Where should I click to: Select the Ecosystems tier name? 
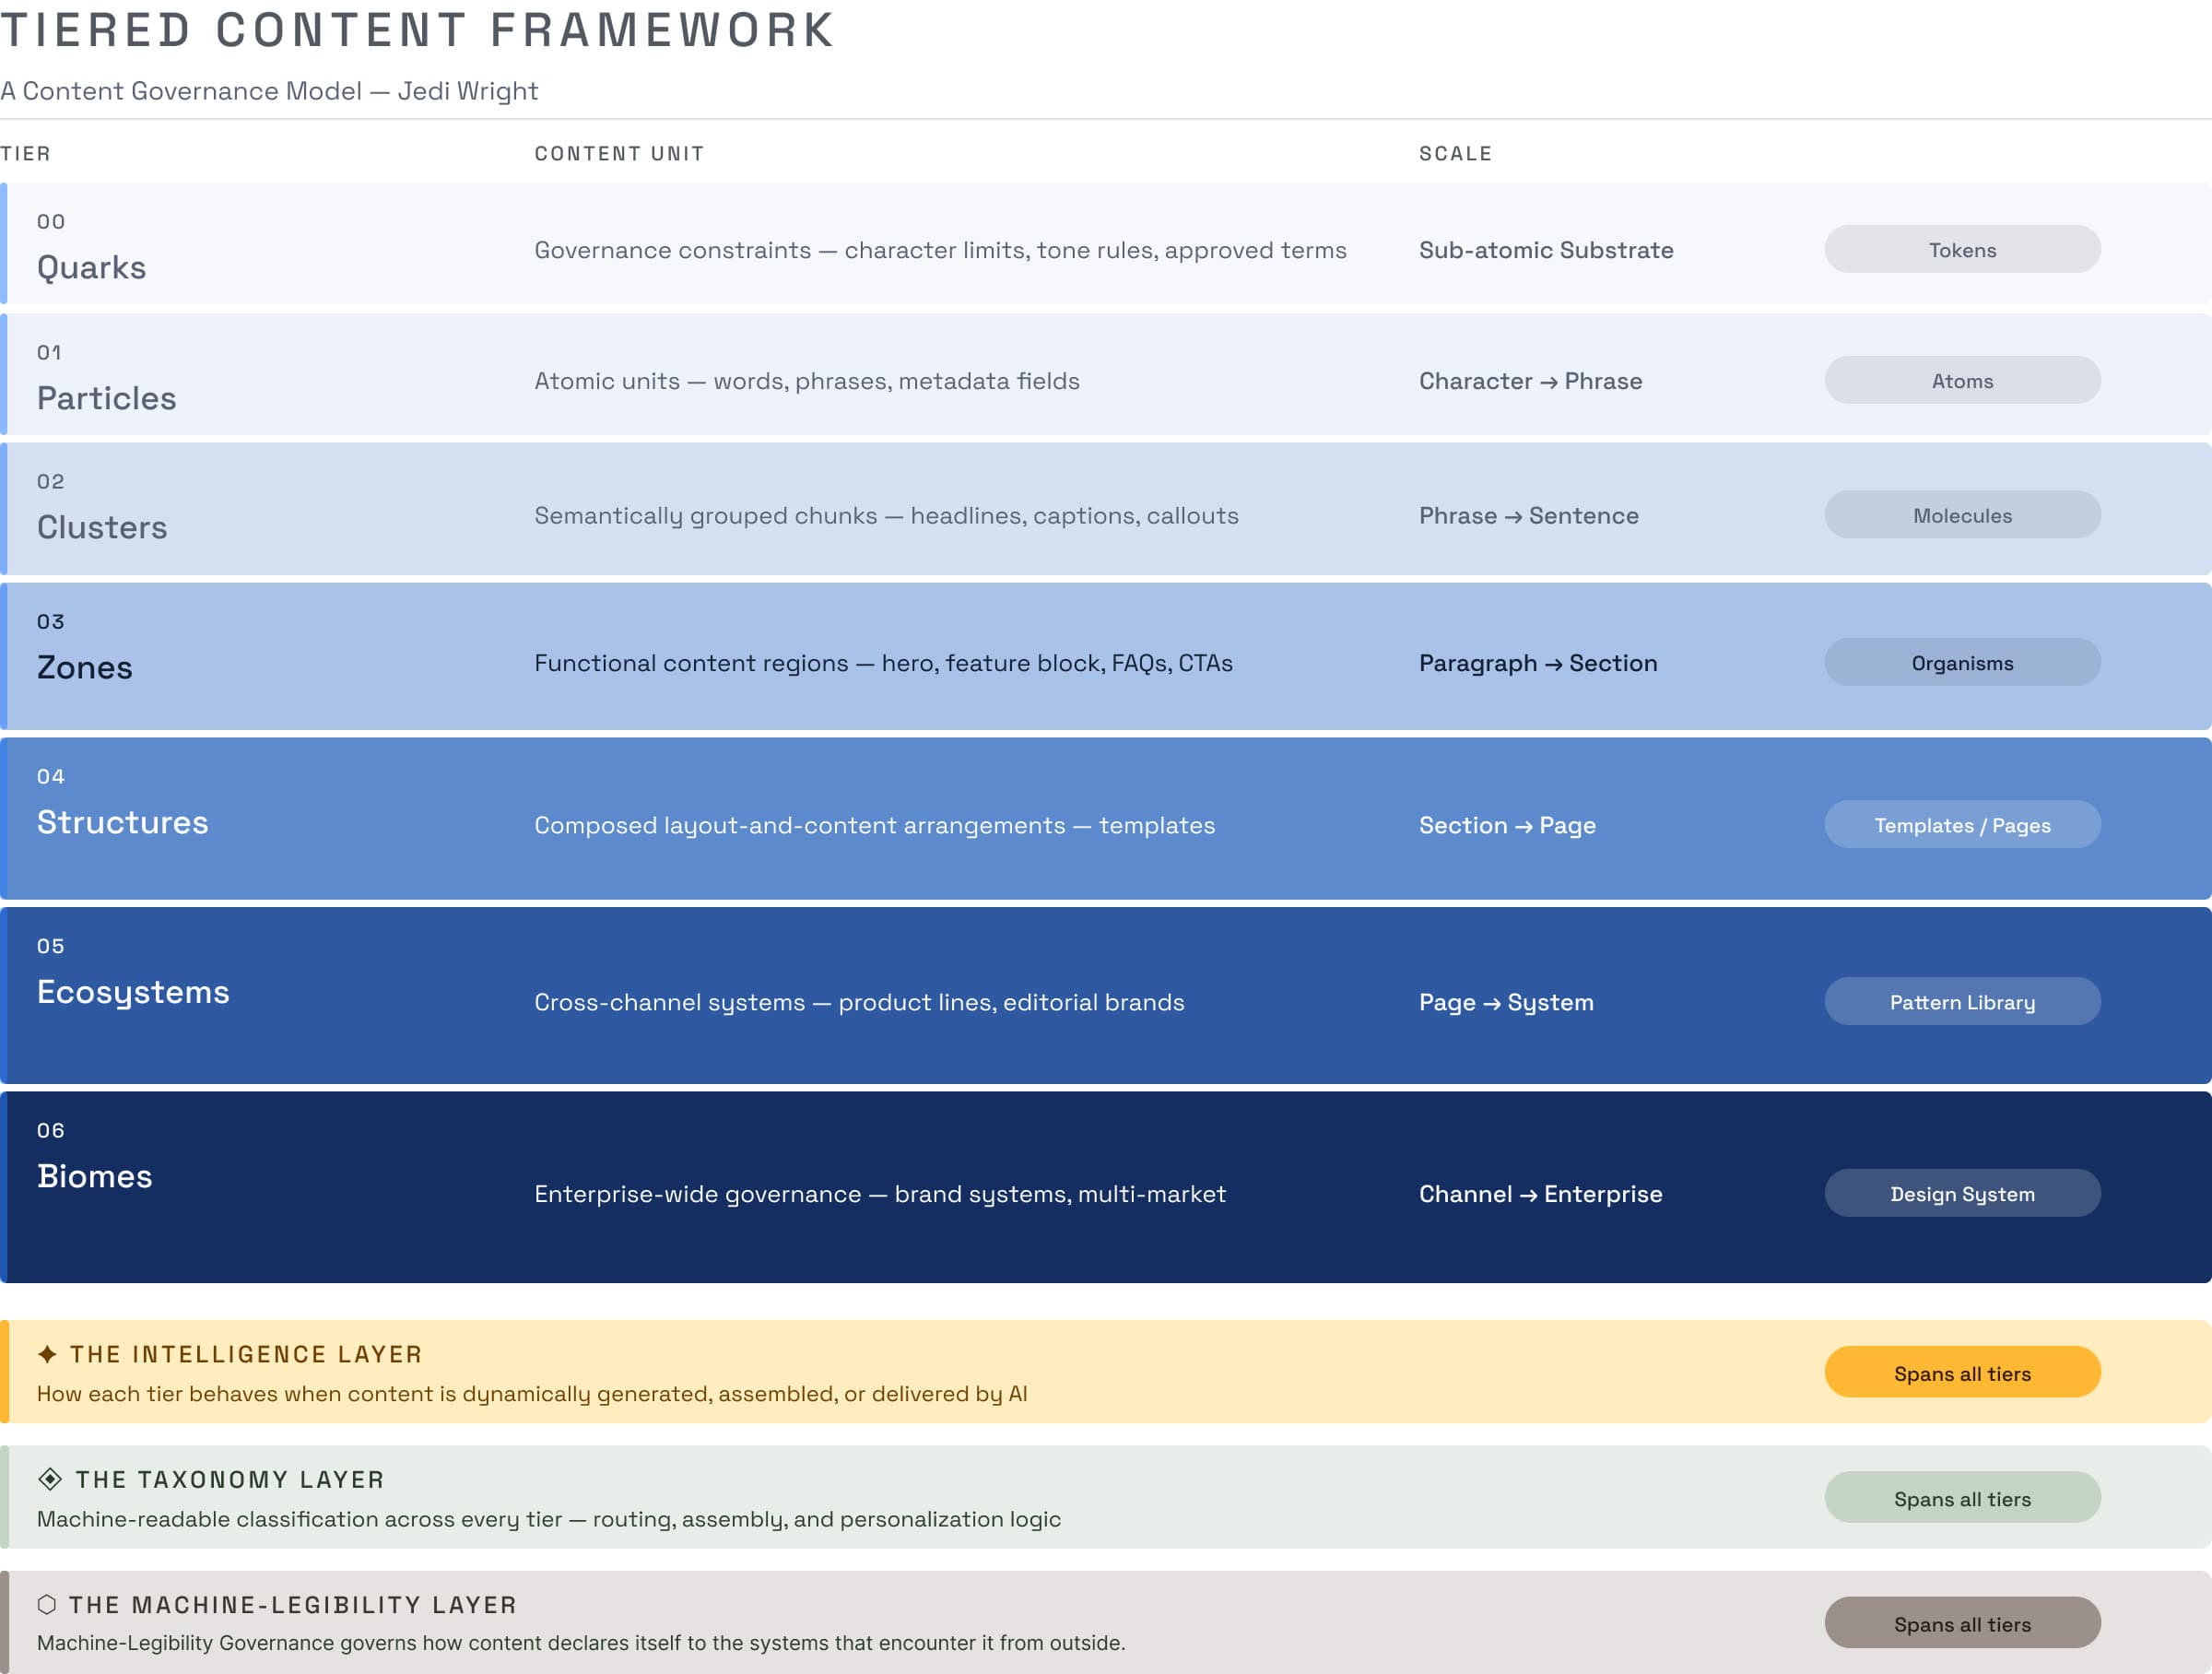[133, 992]
